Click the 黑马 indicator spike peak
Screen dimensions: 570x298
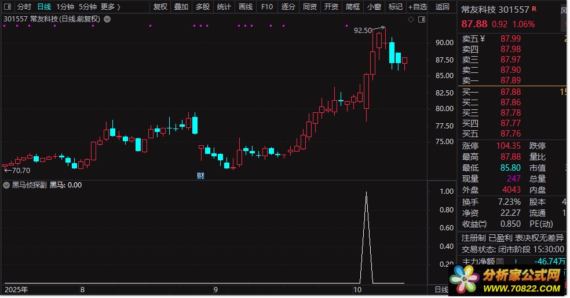tap(366, 192)
